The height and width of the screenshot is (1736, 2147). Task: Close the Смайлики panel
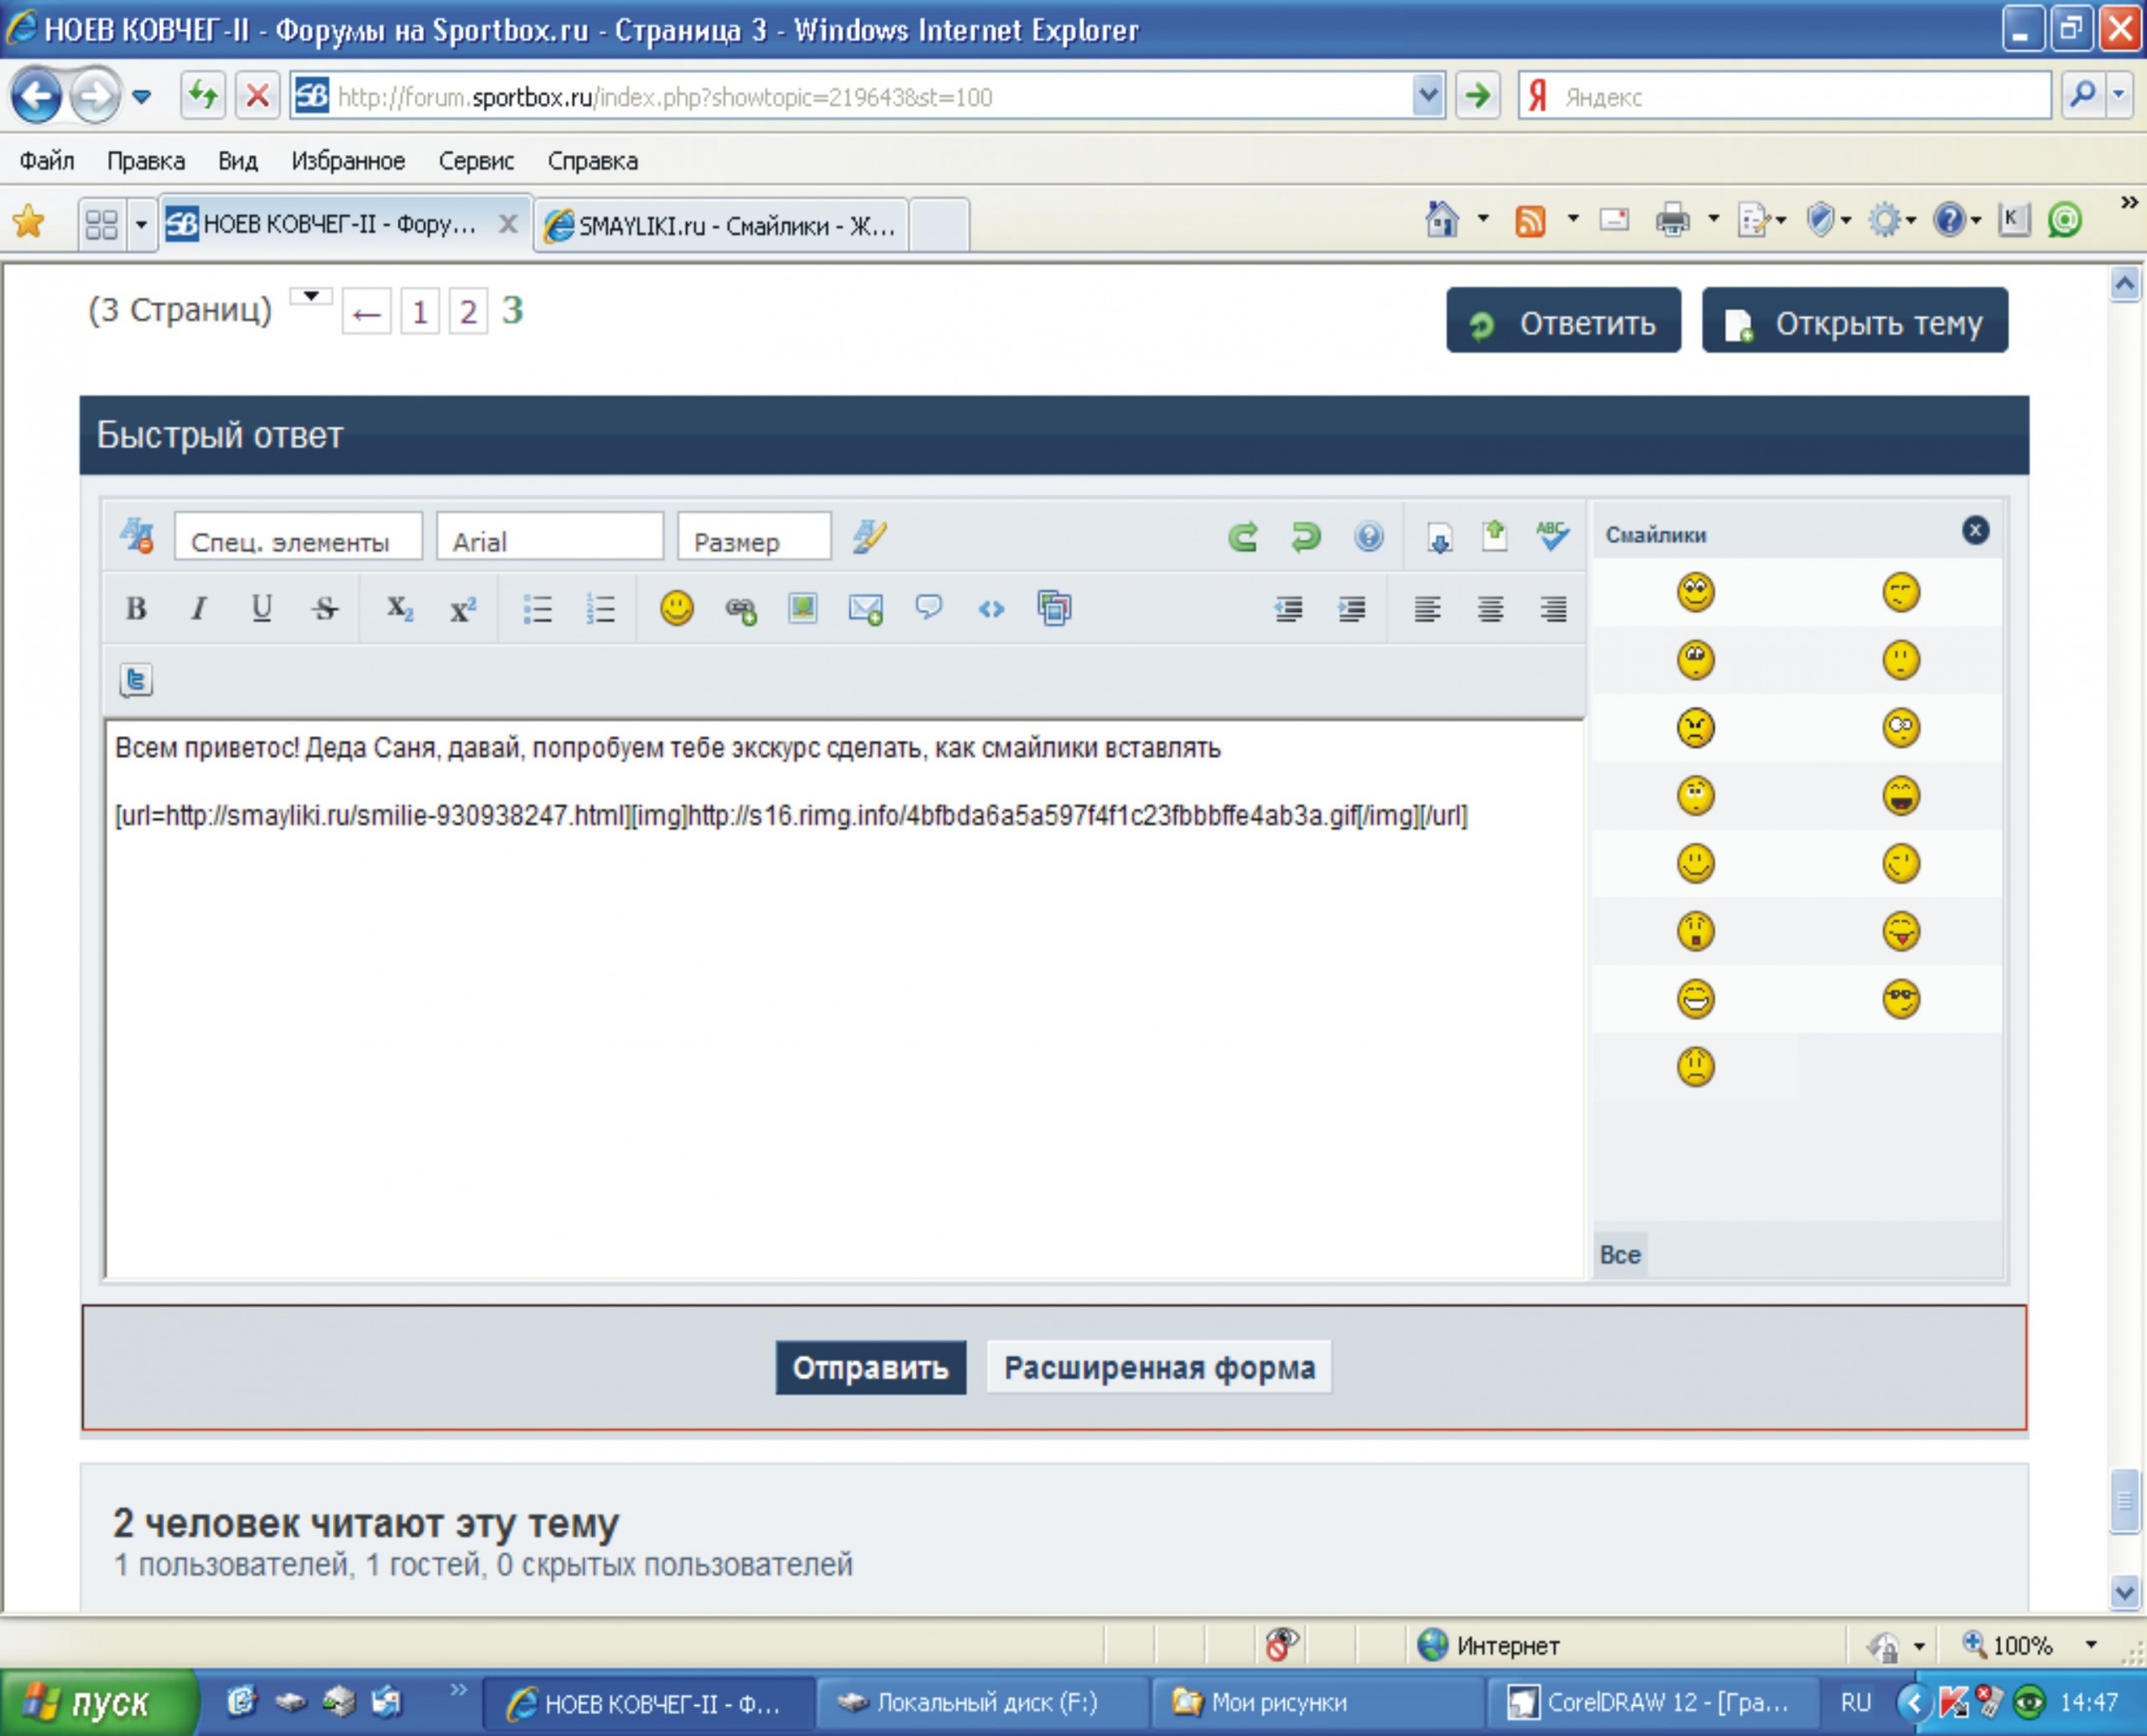tap(1975, 531)
